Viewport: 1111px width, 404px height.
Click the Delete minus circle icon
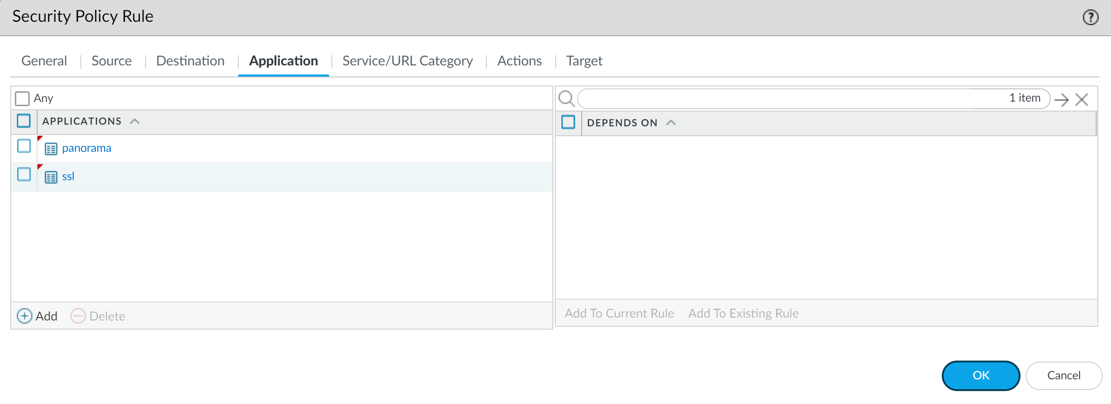tap(78, 316)
